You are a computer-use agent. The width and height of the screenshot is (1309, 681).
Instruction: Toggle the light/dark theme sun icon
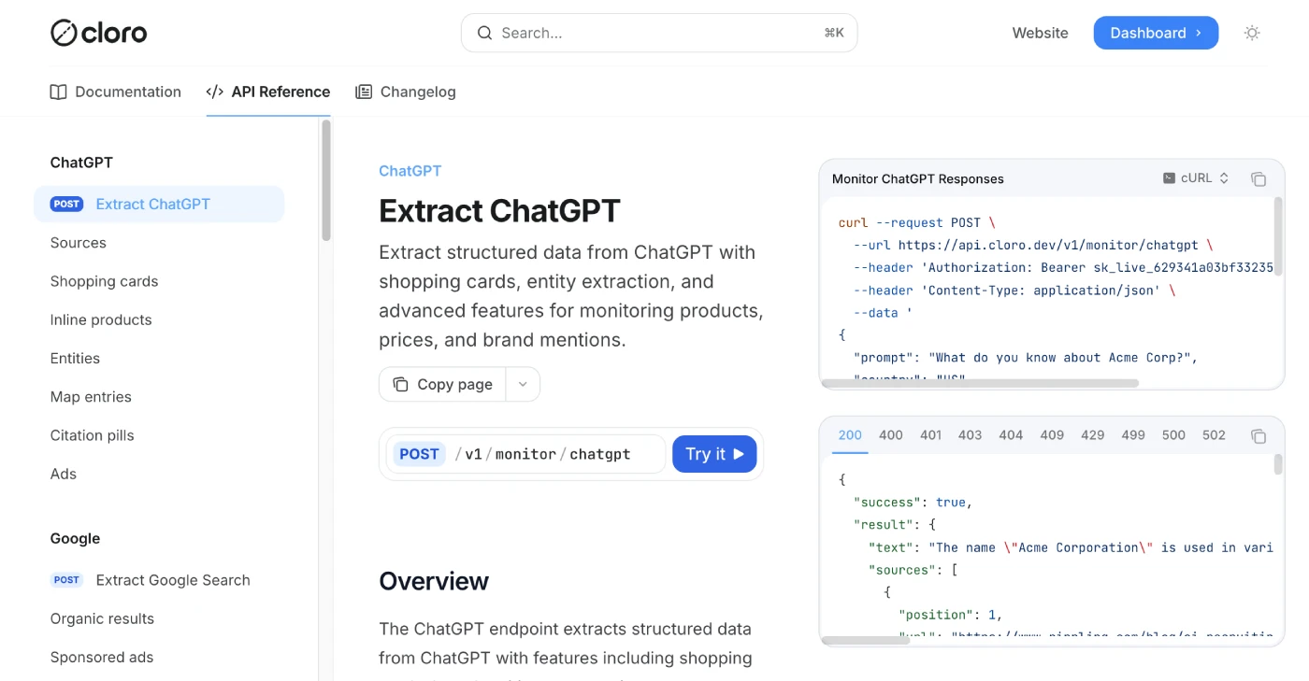1252,33
